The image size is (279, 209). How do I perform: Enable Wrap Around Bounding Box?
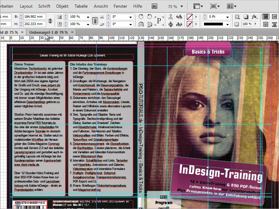point(274,17)
